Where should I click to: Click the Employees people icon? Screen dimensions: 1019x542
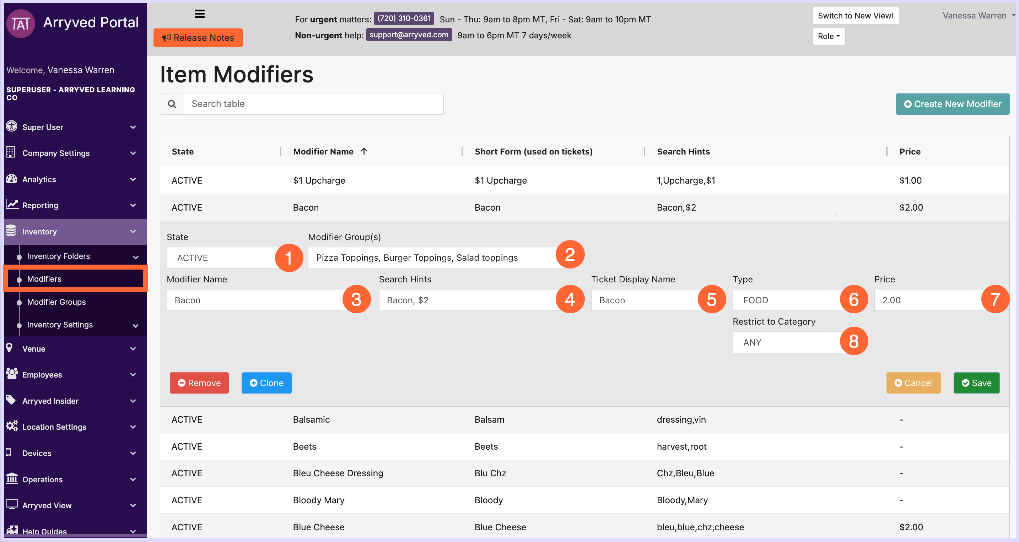pyautogui.click(x=12, y=374)
